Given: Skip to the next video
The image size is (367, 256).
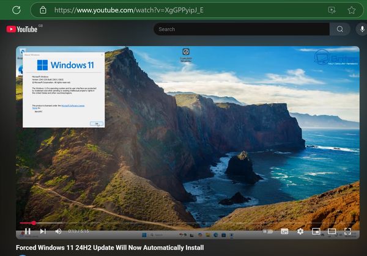Looking at the screenshot, I should tap(43, 231).
